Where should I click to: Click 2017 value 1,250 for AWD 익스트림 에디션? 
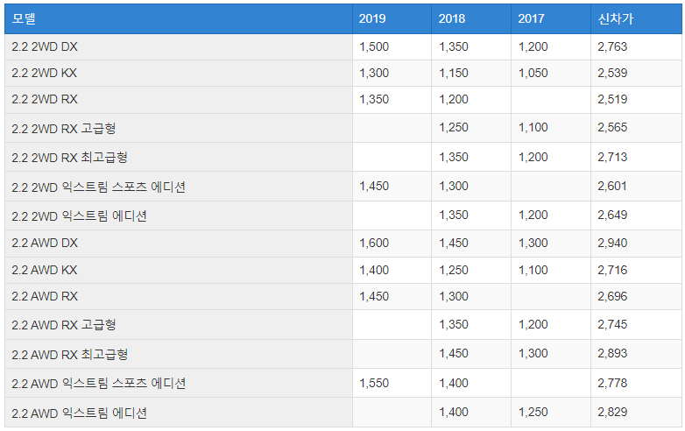point(533,412)
